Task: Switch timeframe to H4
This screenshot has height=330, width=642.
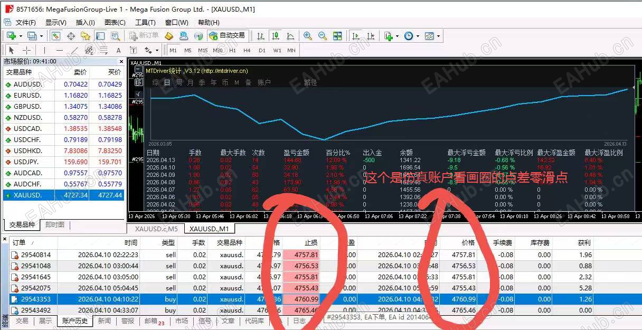Action: point(247,50)
